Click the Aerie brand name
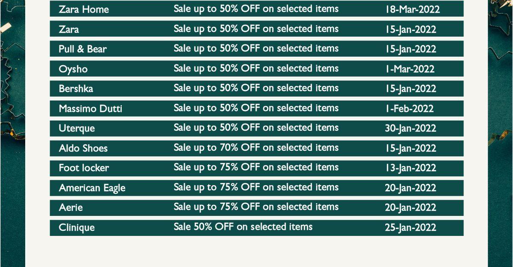The height and width of the screenshot is (267, 513). tap(71, 208)
